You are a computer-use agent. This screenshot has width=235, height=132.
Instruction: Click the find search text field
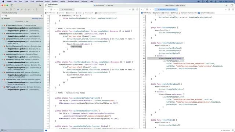[22, 15]
